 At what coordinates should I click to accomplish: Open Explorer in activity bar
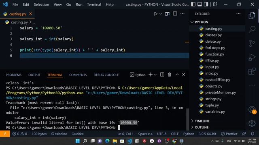pos(252,16)
